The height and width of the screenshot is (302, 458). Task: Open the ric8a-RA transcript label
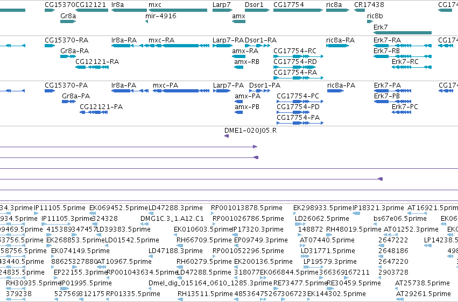[x=340, y=40]
